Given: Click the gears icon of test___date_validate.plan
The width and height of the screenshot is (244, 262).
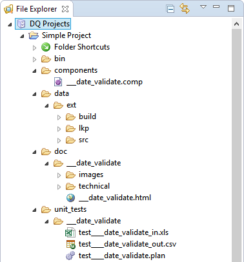Looking at the screenshot, I should (x=70, y=256).
